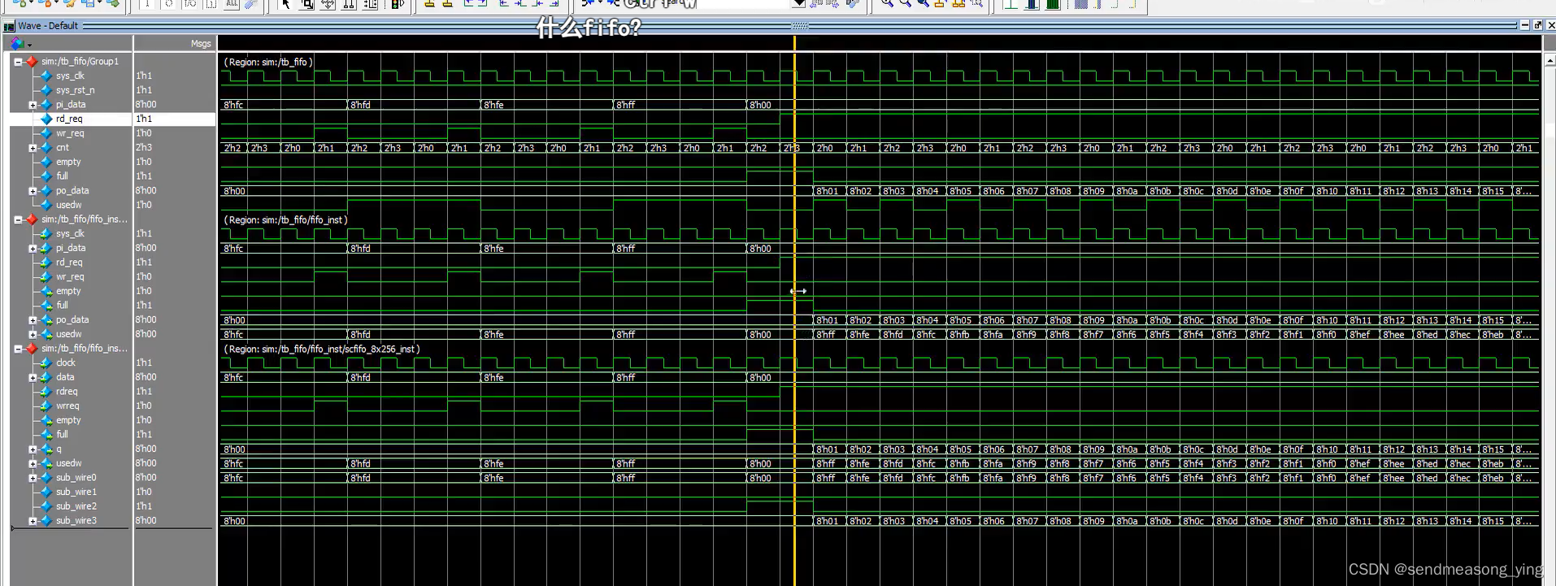Activate the pan mode tool in the toolbar

328,4
